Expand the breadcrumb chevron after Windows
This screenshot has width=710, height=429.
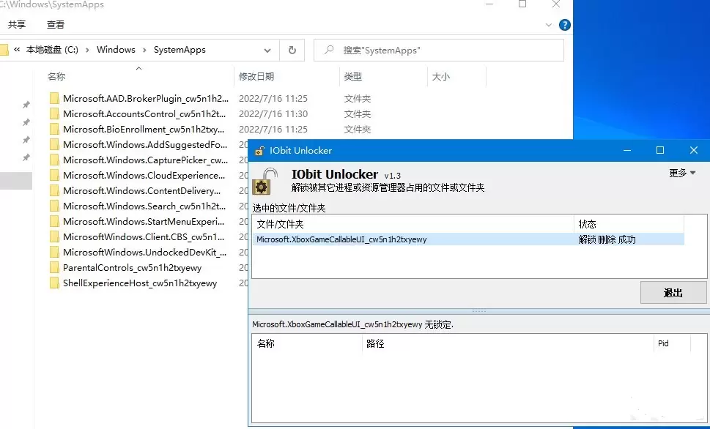(x=144, y=50)
